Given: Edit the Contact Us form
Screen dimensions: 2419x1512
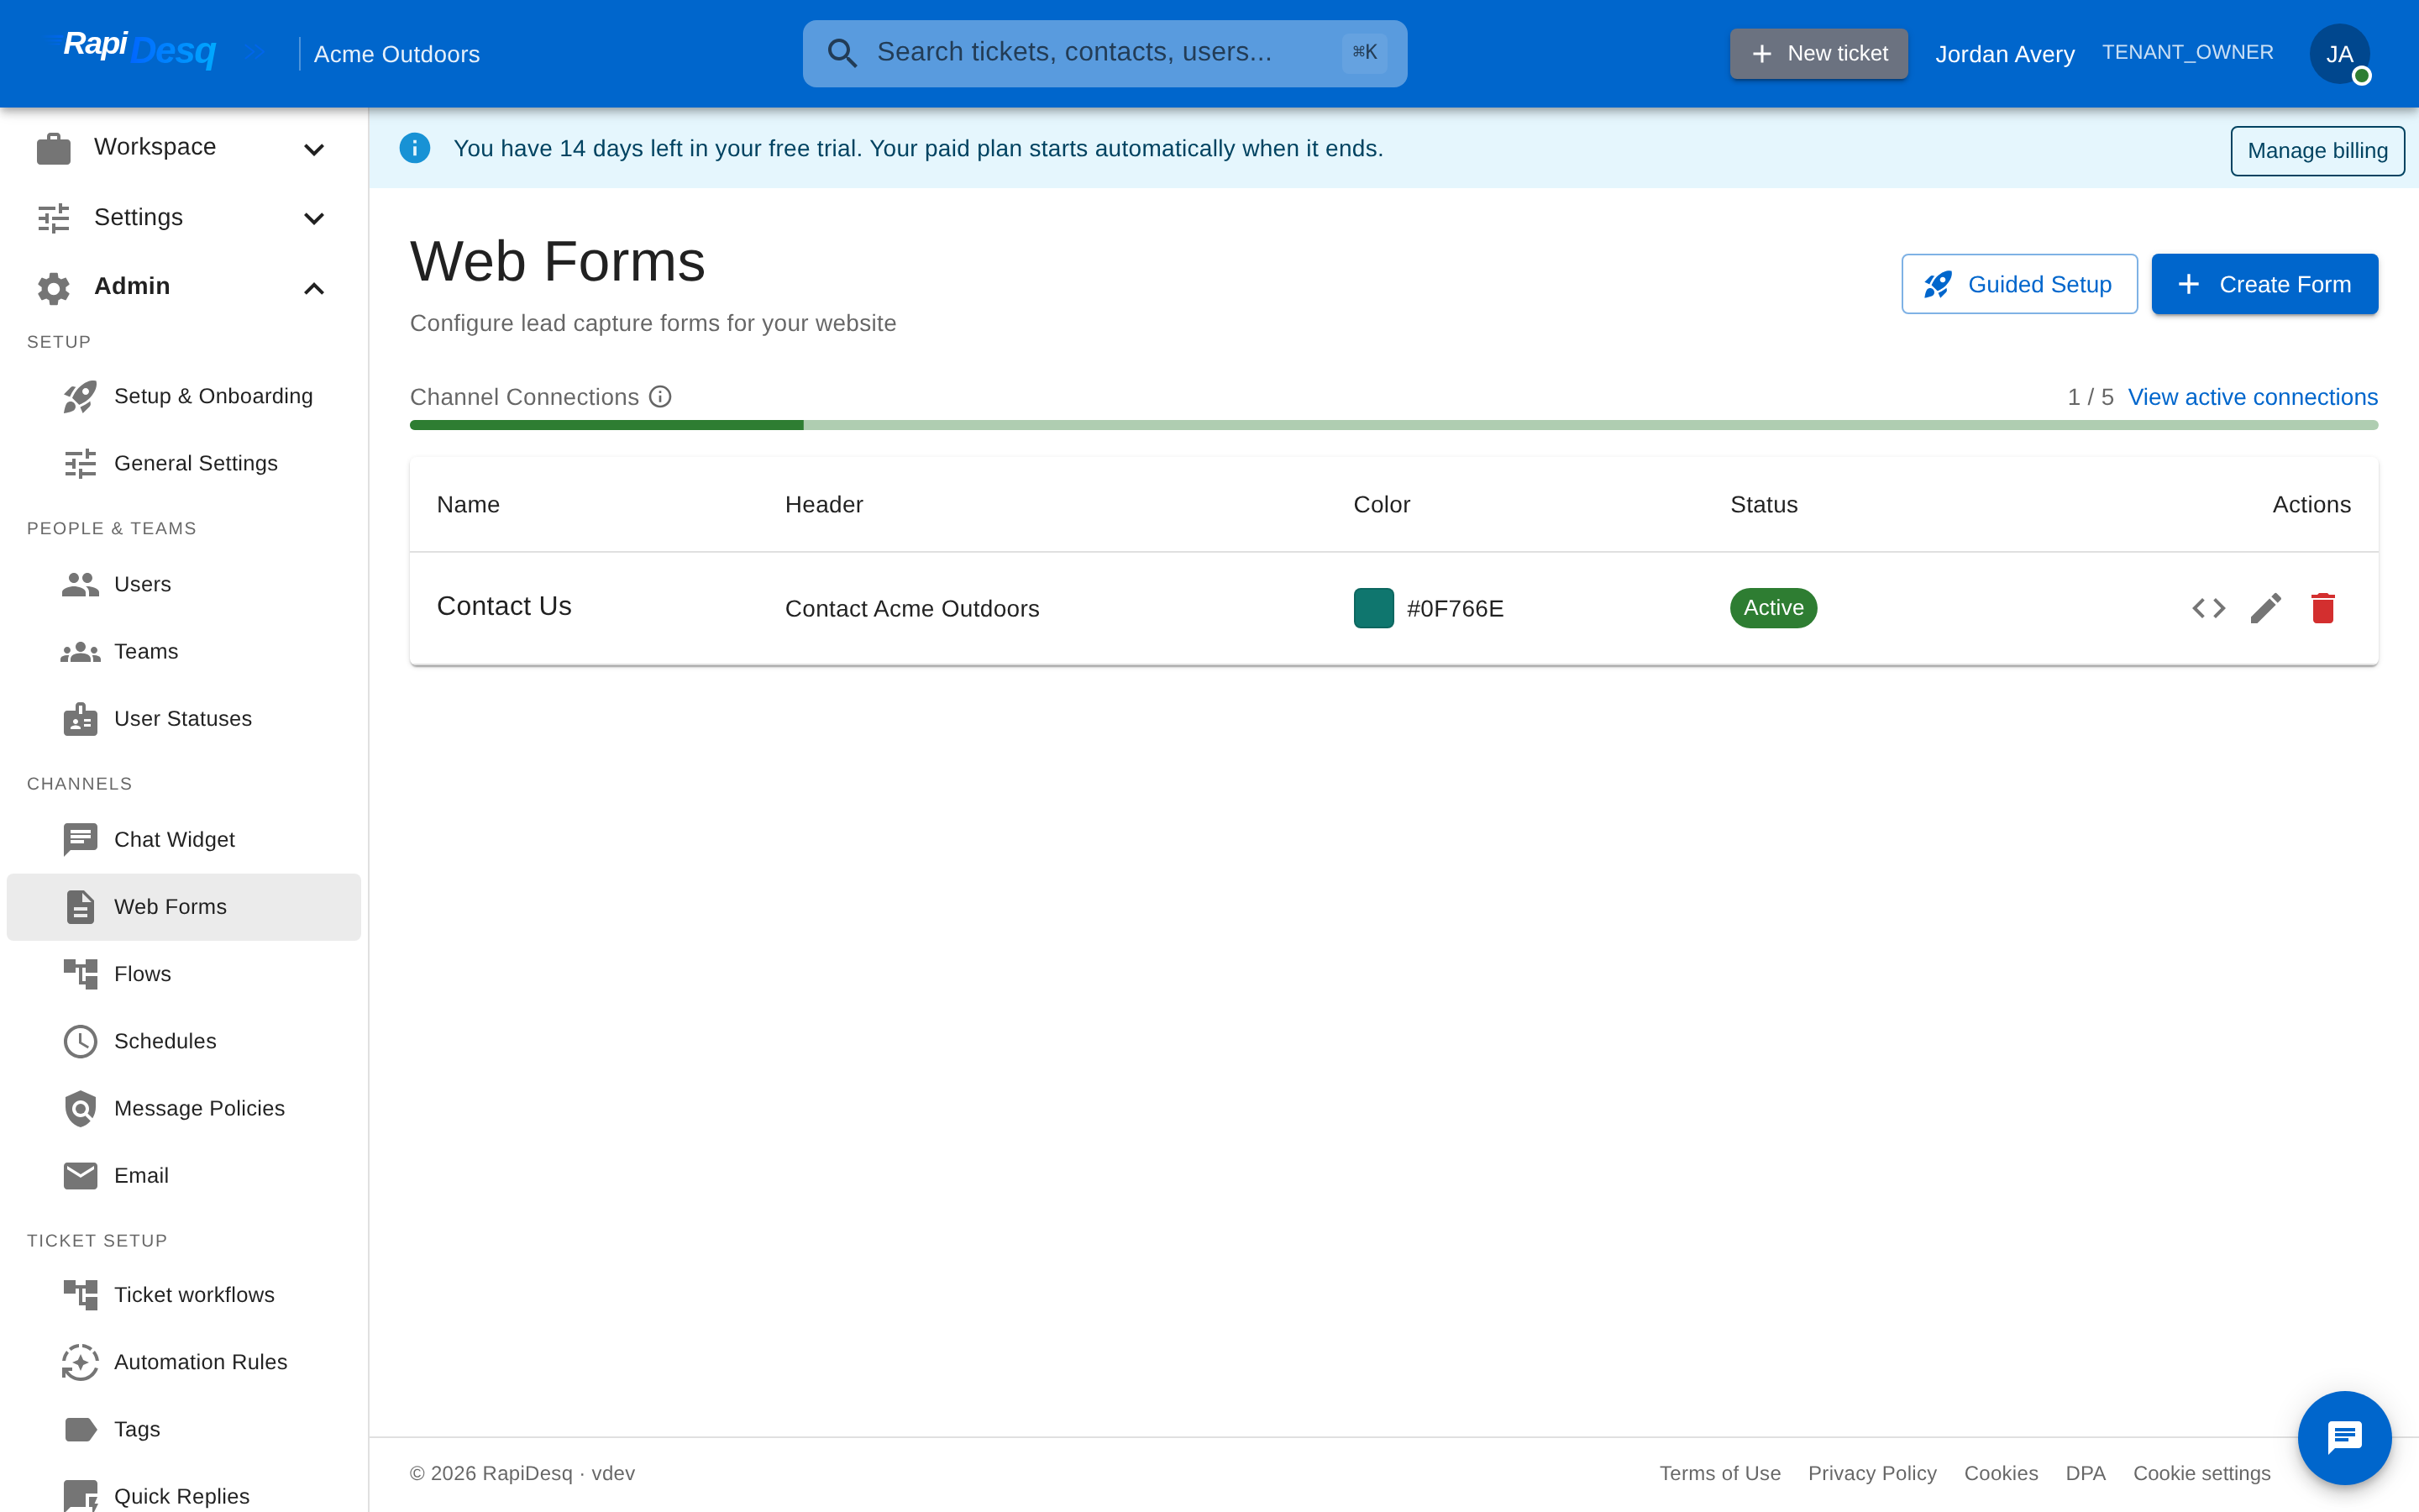Looking at the screenshot, I should point(2265,608).
